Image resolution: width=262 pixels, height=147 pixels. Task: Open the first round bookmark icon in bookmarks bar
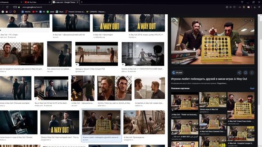[x=3, y=12]
